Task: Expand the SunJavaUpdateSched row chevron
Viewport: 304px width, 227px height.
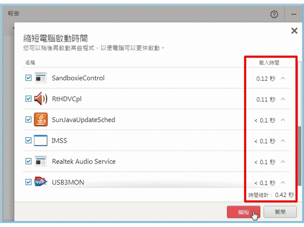Action: tap(283, 120)
